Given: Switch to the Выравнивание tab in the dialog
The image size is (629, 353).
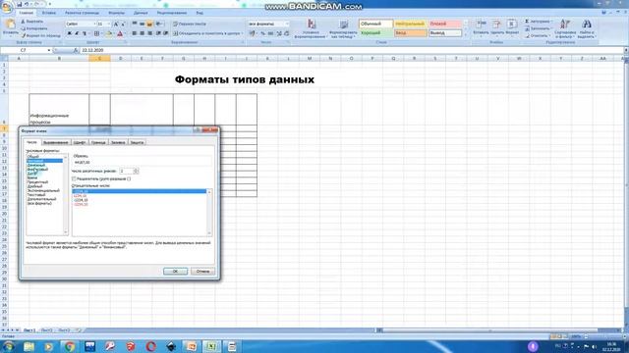Looking at the screenshot, I should 56,142.
